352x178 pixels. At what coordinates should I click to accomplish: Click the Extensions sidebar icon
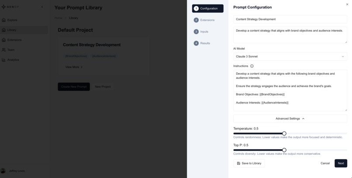point(3,40)
